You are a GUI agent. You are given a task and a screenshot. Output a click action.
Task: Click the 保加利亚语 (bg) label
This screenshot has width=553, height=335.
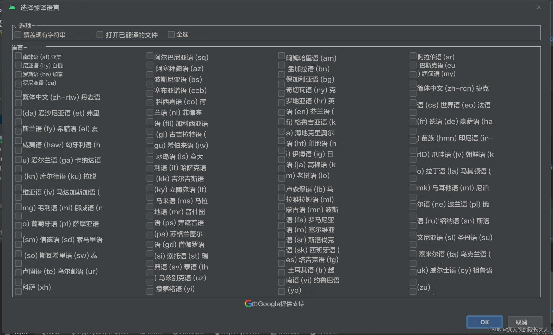[310, 79]
